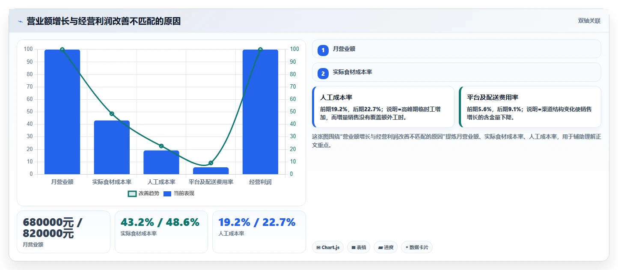Click the 表格 tag chip
This screenshot has width=618, height=270.
click(359, 247)
